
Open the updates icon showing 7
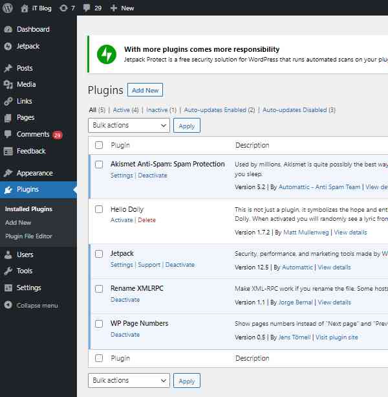[x=62, y=8]
